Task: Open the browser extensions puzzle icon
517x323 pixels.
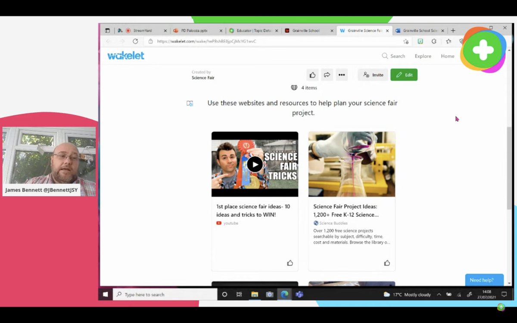Action: 434,41
